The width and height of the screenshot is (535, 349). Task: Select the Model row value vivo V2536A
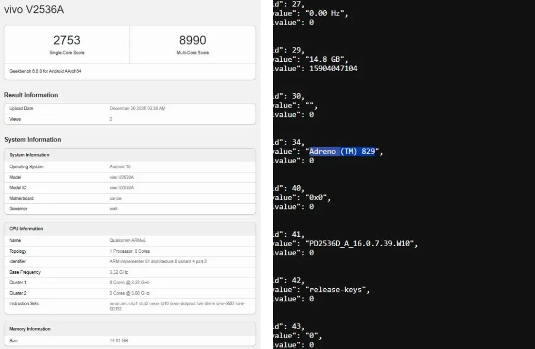click(x=122, y=178)
